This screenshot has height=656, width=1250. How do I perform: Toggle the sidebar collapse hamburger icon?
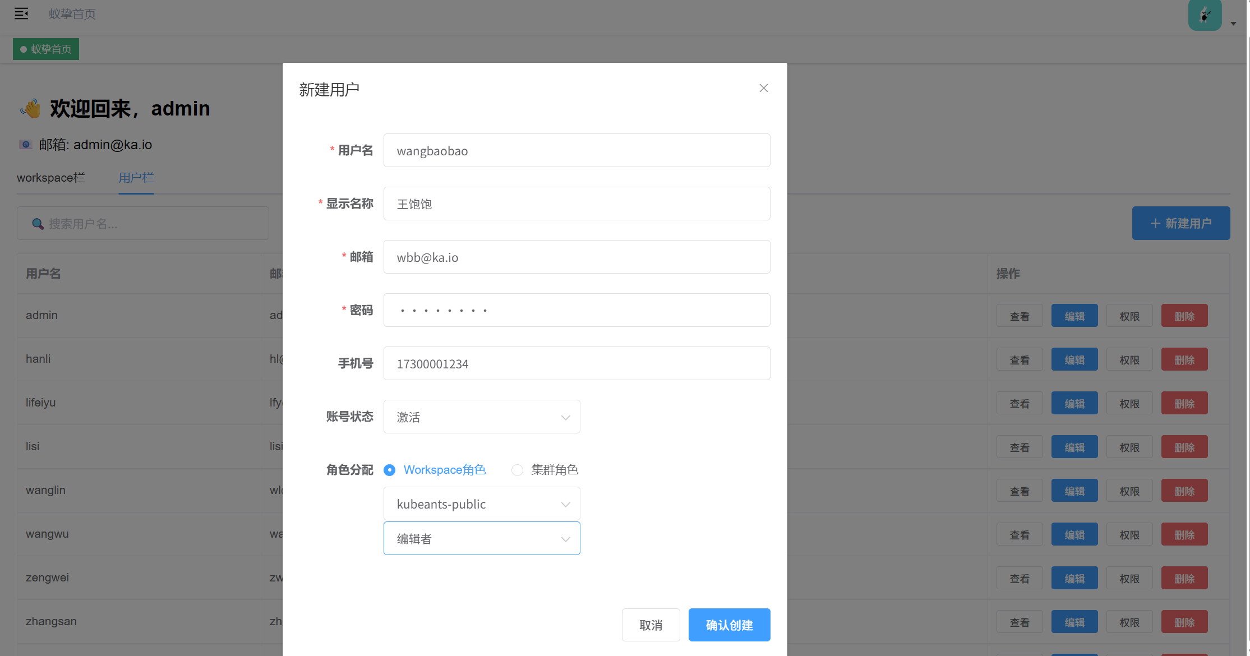(21, 13)
